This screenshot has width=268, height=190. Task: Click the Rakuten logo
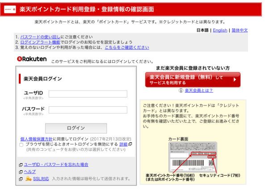click(x=32, y=58)
